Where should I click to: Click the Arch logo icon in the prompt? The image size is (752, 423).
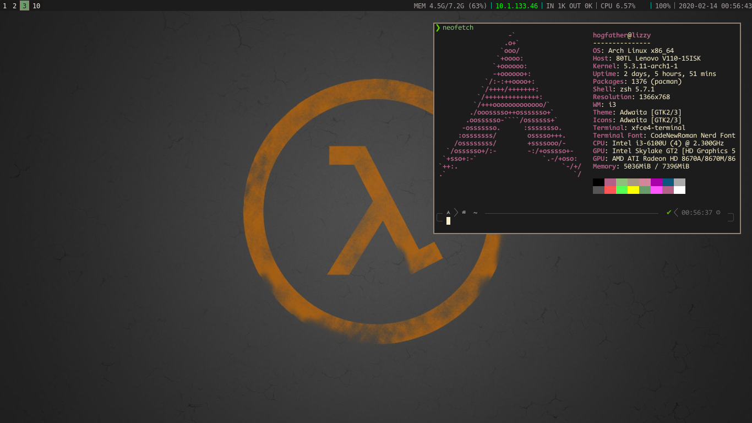coord(449,213)
